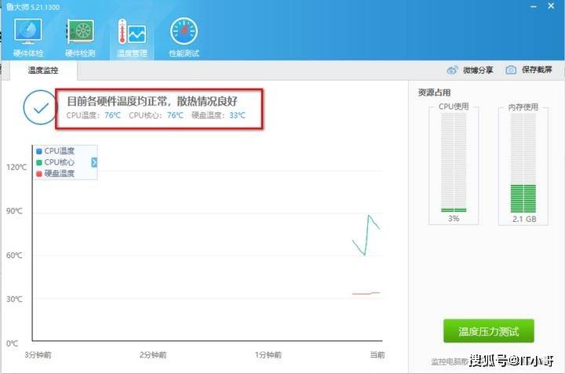The height and width of the screenshot is (374, 565).
Task: Click the CPU核心 76℃ reading
Action: pos(175,115)
